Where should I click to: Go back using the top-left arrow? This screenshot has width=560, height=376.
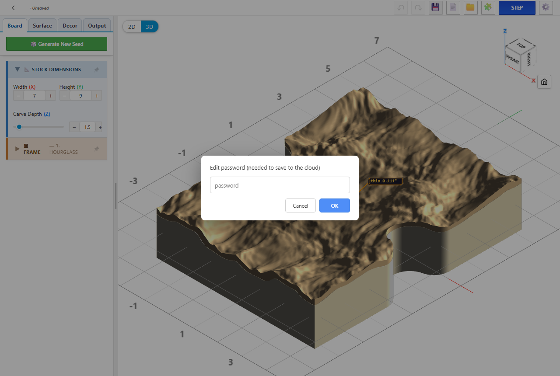pyautogui.click(x=14, y=8)
